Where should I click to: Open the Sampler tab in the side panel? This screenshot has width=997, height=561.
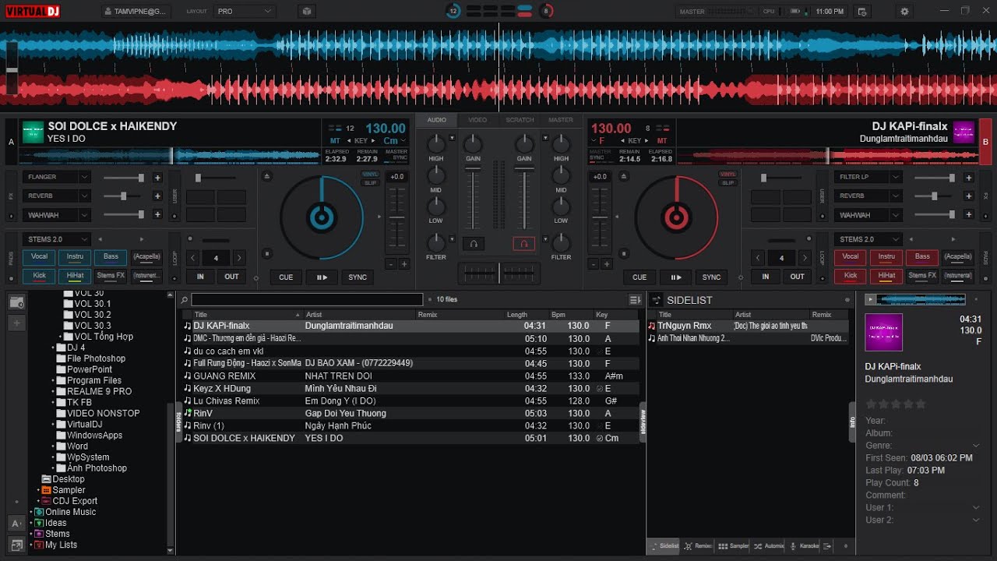[734, 546]
